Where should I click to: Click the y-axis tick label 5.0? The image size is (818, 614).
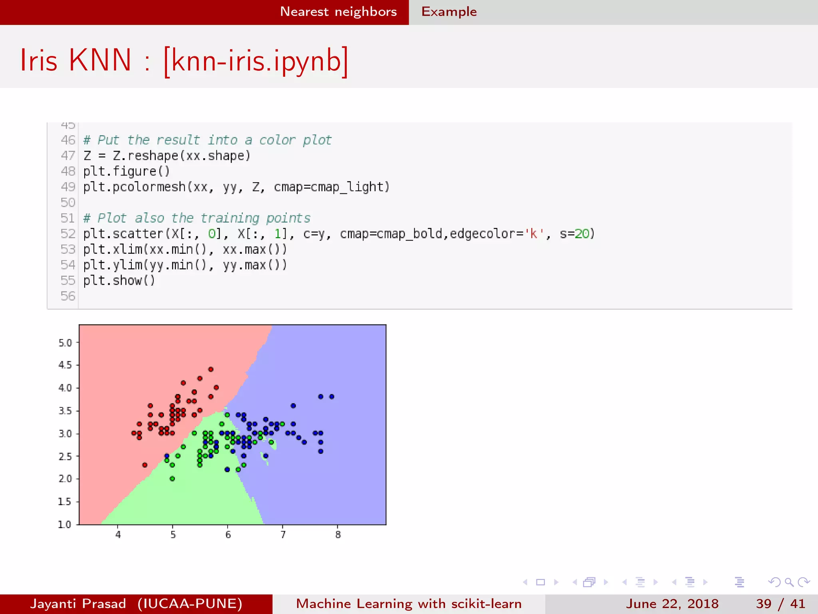[65, 343]
